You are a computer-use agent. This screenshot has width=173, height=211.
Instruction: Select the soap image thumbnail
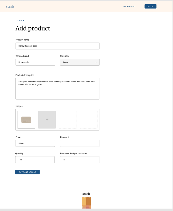[x=26, y=119]
